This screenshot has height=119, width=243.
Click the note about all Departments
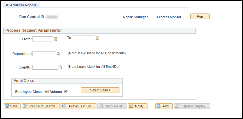[x=97, y=53]
